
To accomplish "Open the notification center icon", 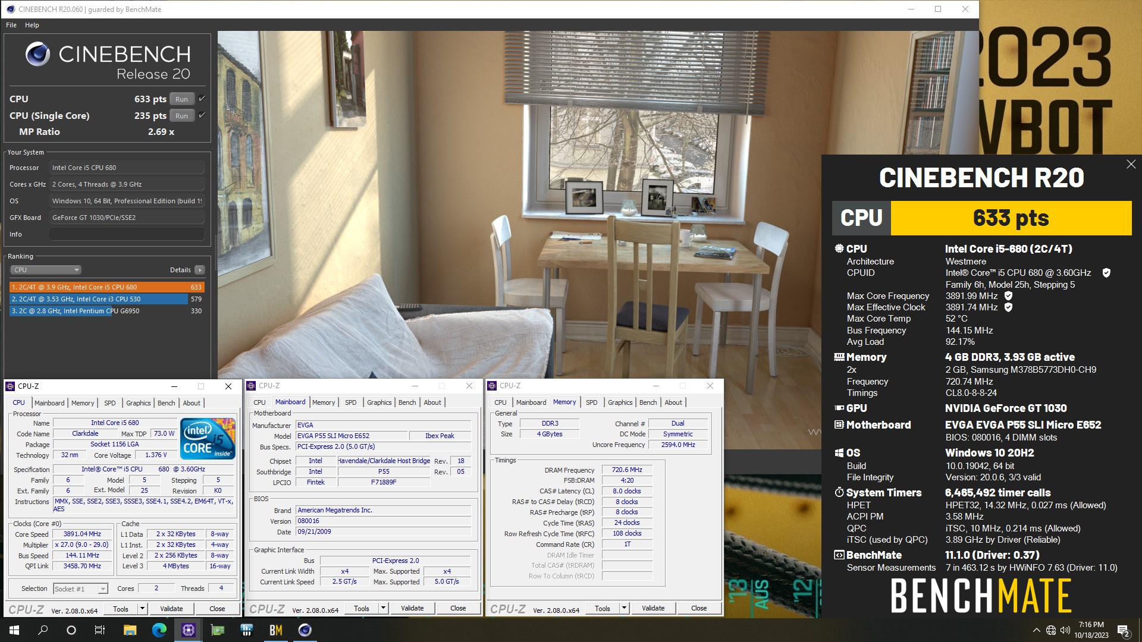I will [x=1124, y=630].
